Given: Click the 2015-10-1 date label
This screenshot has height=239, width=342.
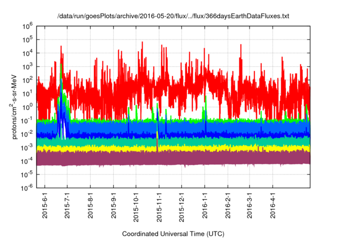Looking at the screenshot, I should pos(136,207).
